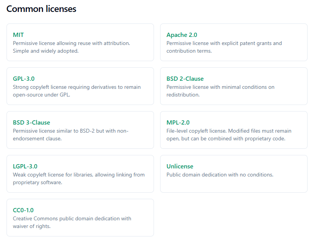This screenshot has width=316, height=243.
Task: Click the BSD 3-Clause non-endorsement clause description
Action: click(x=71, y=135)
